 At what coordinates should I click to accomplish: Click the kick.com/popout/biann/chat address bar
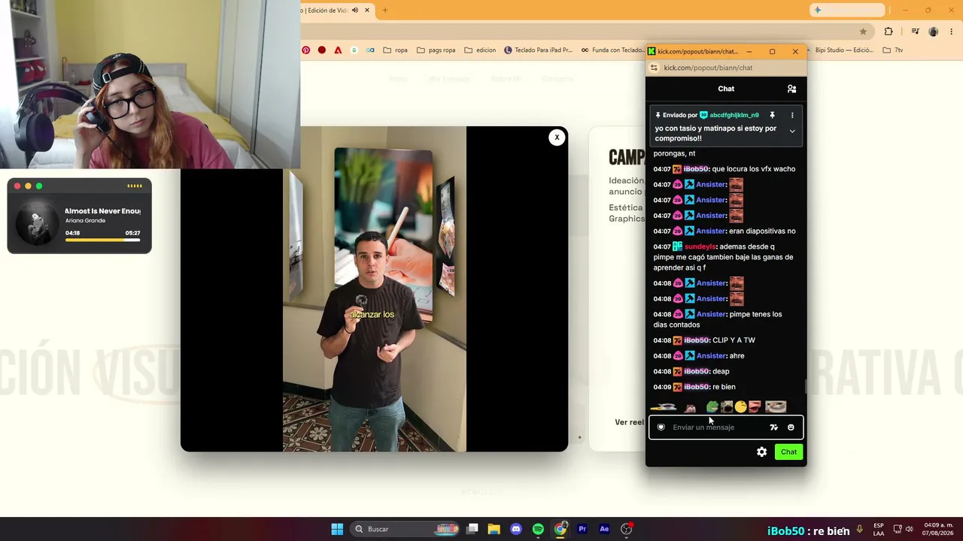click(708, 68)
